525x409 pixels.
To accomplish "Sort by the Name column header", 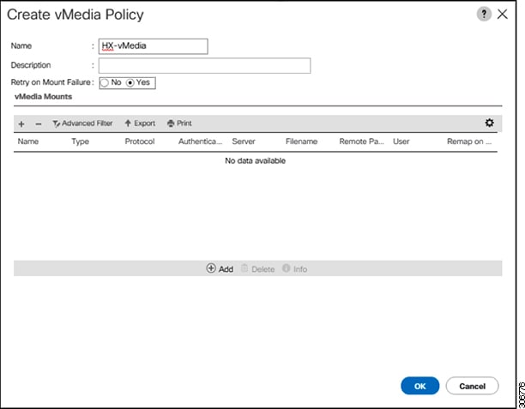I will [x=28, y=141].
